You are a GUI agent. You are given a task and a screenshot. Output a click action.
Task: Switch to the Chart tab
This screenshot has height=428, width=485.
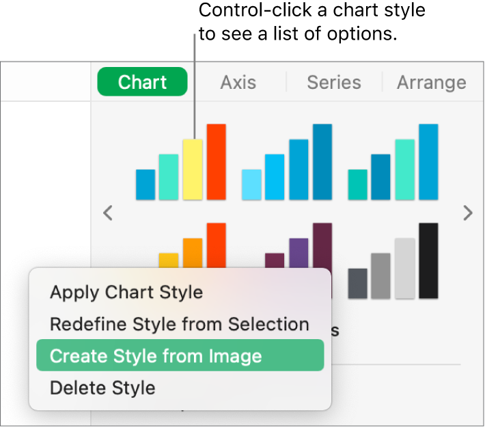coord(142,82)
